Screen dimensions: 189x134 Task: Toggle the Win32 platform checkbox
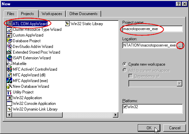pyautogui.click(x=125, y=107)
